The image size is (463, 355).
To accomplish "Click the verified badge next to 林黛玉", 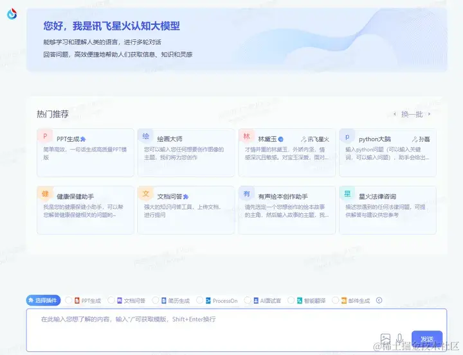I will pos(281,139).
